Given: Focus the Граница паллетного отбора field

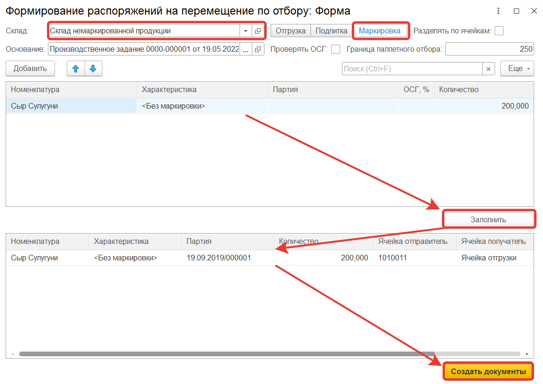Looking at the screenshot, I should [489, 49].
